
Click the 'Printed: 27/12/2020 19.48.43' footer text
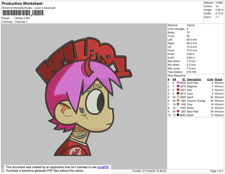click(x=149, y=171)
